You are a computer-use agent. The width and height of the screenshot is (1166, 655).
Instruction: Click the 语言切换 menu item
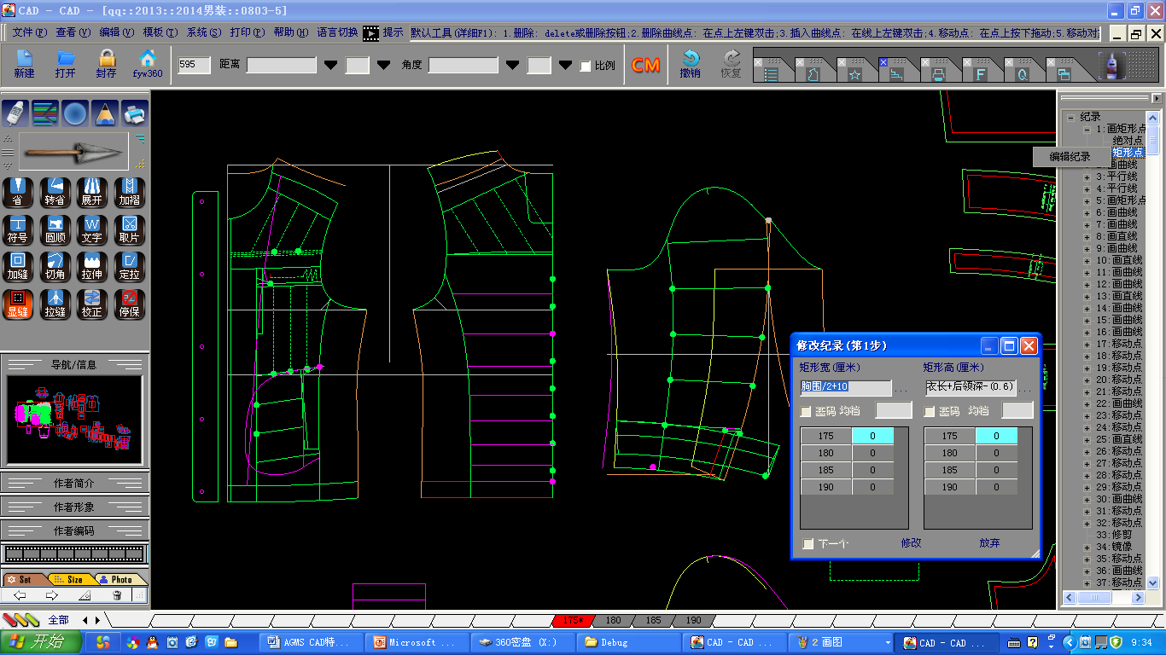tap(337, 32)
